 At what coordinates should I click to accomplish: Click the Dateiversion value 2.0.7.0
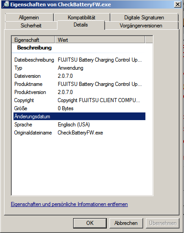pos(65,76)
